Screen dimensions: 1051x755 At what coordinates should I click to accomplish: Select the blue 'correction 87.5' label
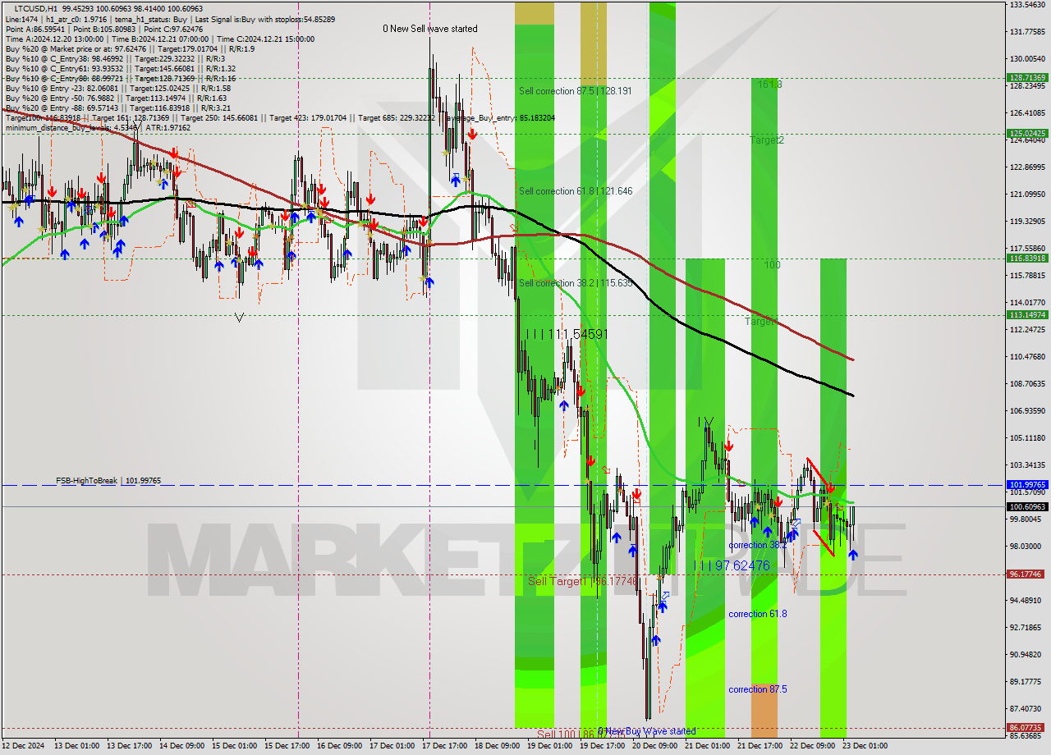tap(758, 689)
